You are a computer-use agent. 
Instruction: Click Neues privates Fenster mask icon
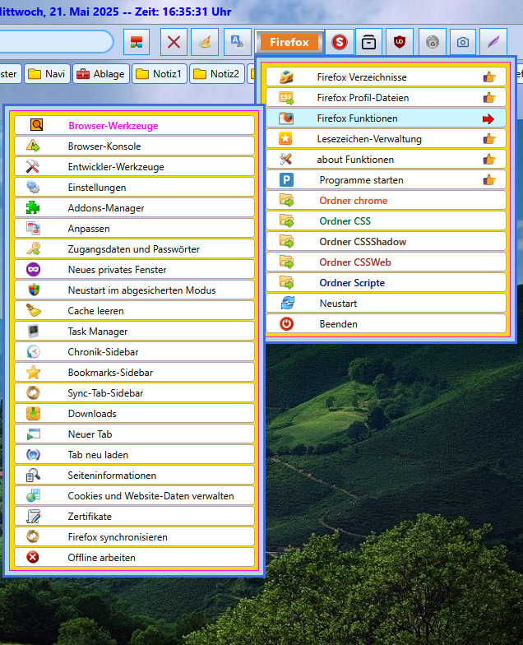[x=33, y=270]
